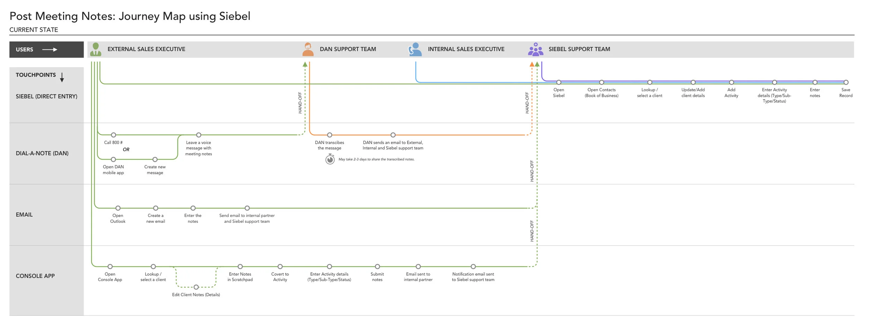This screenshot has height=329, width=871.
Task: Click the Enter Notes in Scratchpad node
Action: coord(240,267)
